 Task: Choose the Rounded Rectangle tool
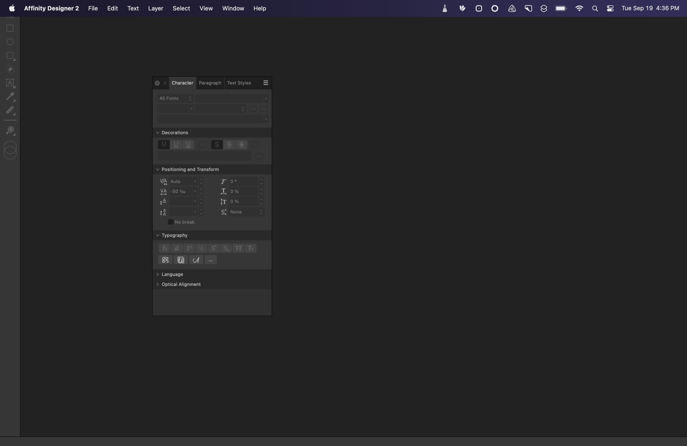click(x=10, y=56)
